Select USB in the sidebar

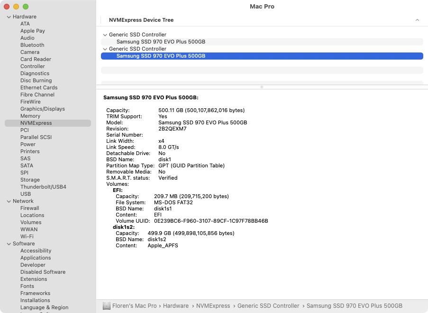(26, 194)
